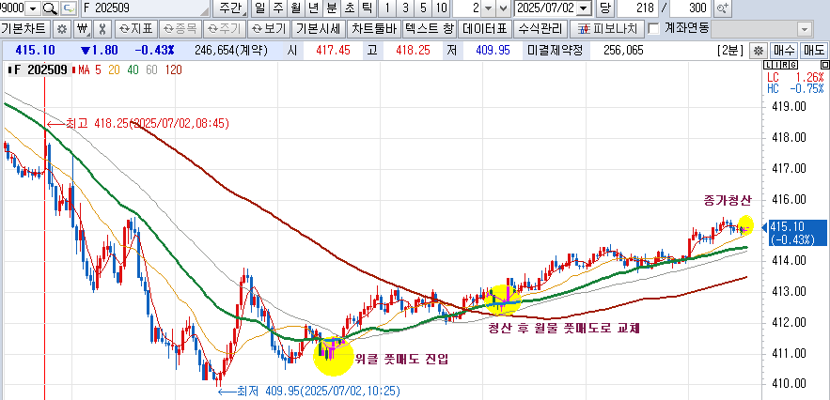Click the MA 60 legend label
This screenshot has height=400, width=830.
151,69
